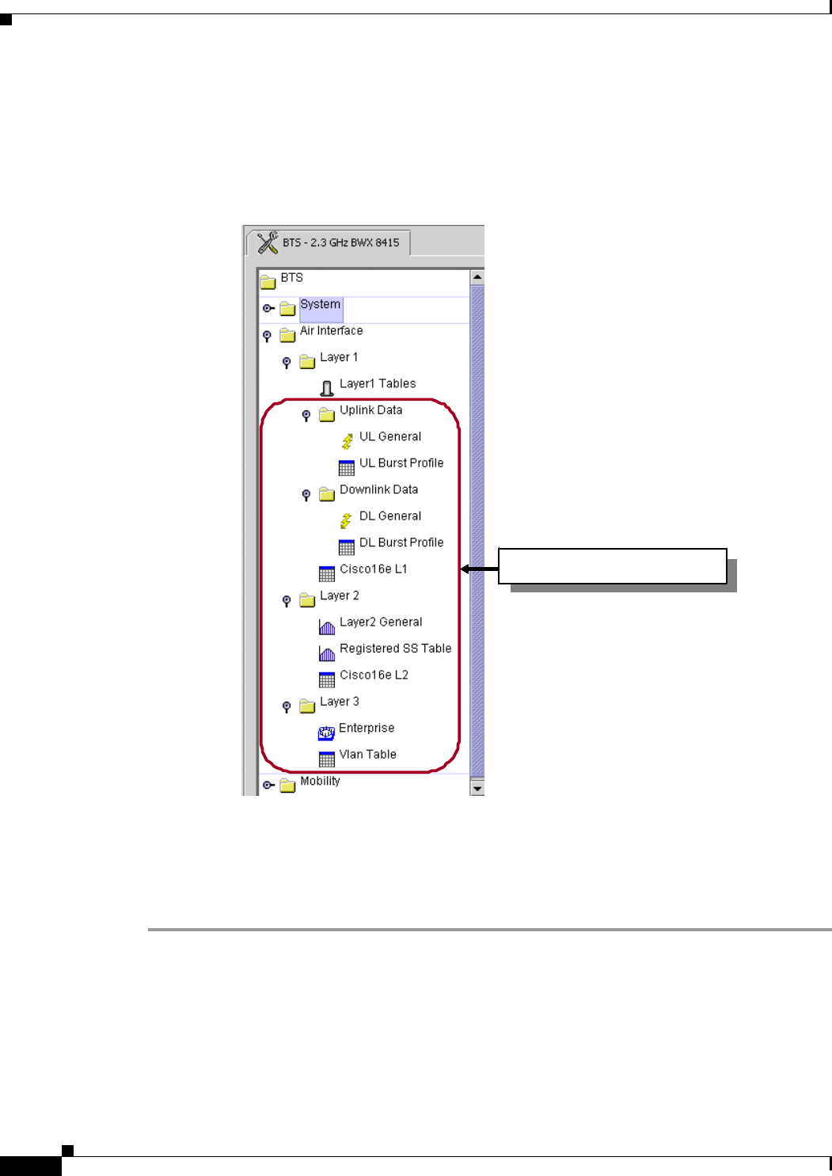Select the Air Interface label
Image resolution: width=832 pixels, height=1176 pixels.
pos(332,331)
